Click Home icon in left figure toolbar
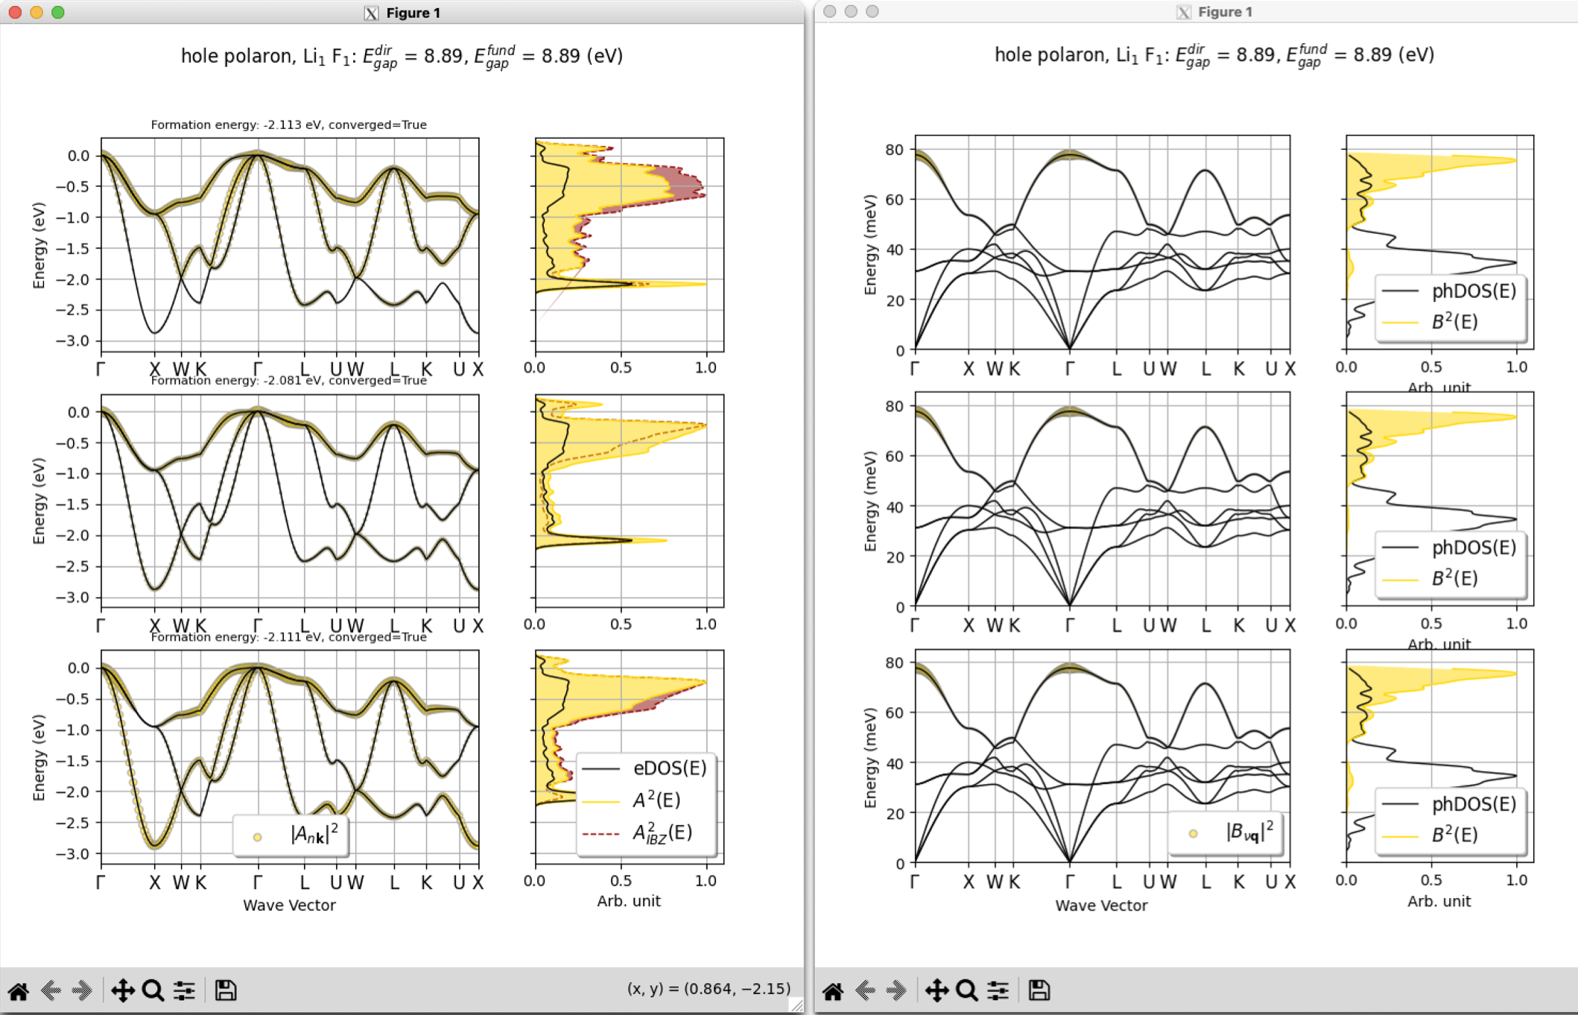The image size is (1578, 1015). pyautogui.click(x=19, y=990)
